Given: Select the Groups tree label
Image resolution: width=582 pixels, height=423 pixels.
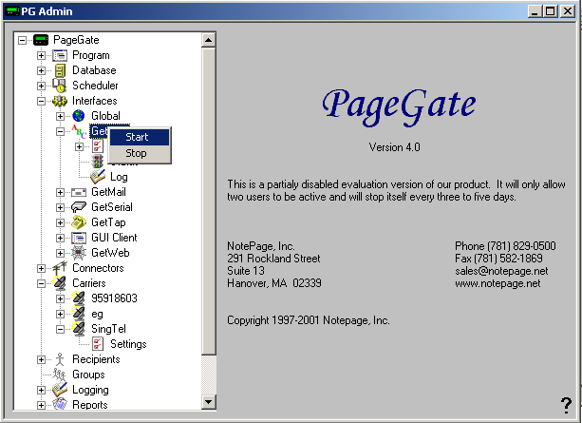Looking at the screenshot, I should click(x=88, y=375).
